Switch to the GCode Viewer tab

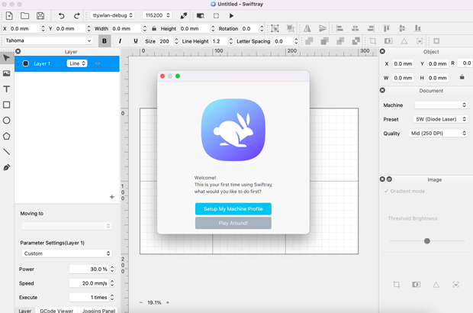(56, 310)
